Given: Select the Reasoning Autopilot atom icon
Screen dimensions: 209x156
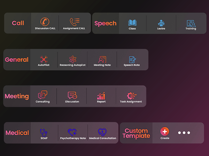Looking at the screenshot, I should [x=72, y=59].
